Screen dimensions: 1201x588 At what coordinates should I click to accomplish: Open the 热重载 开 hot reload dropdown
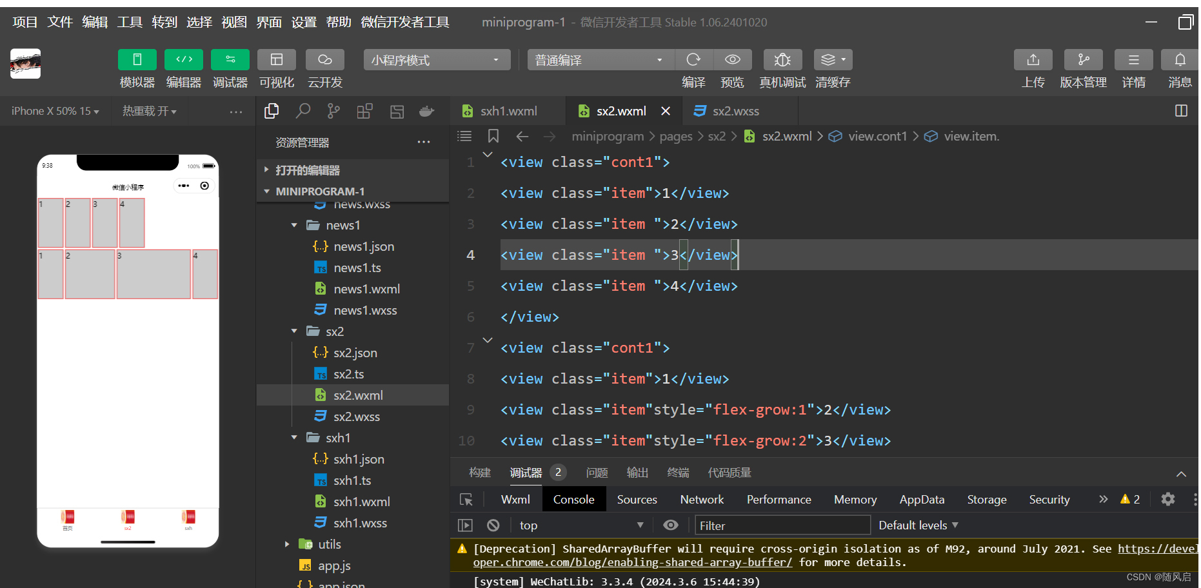(150, 111)
